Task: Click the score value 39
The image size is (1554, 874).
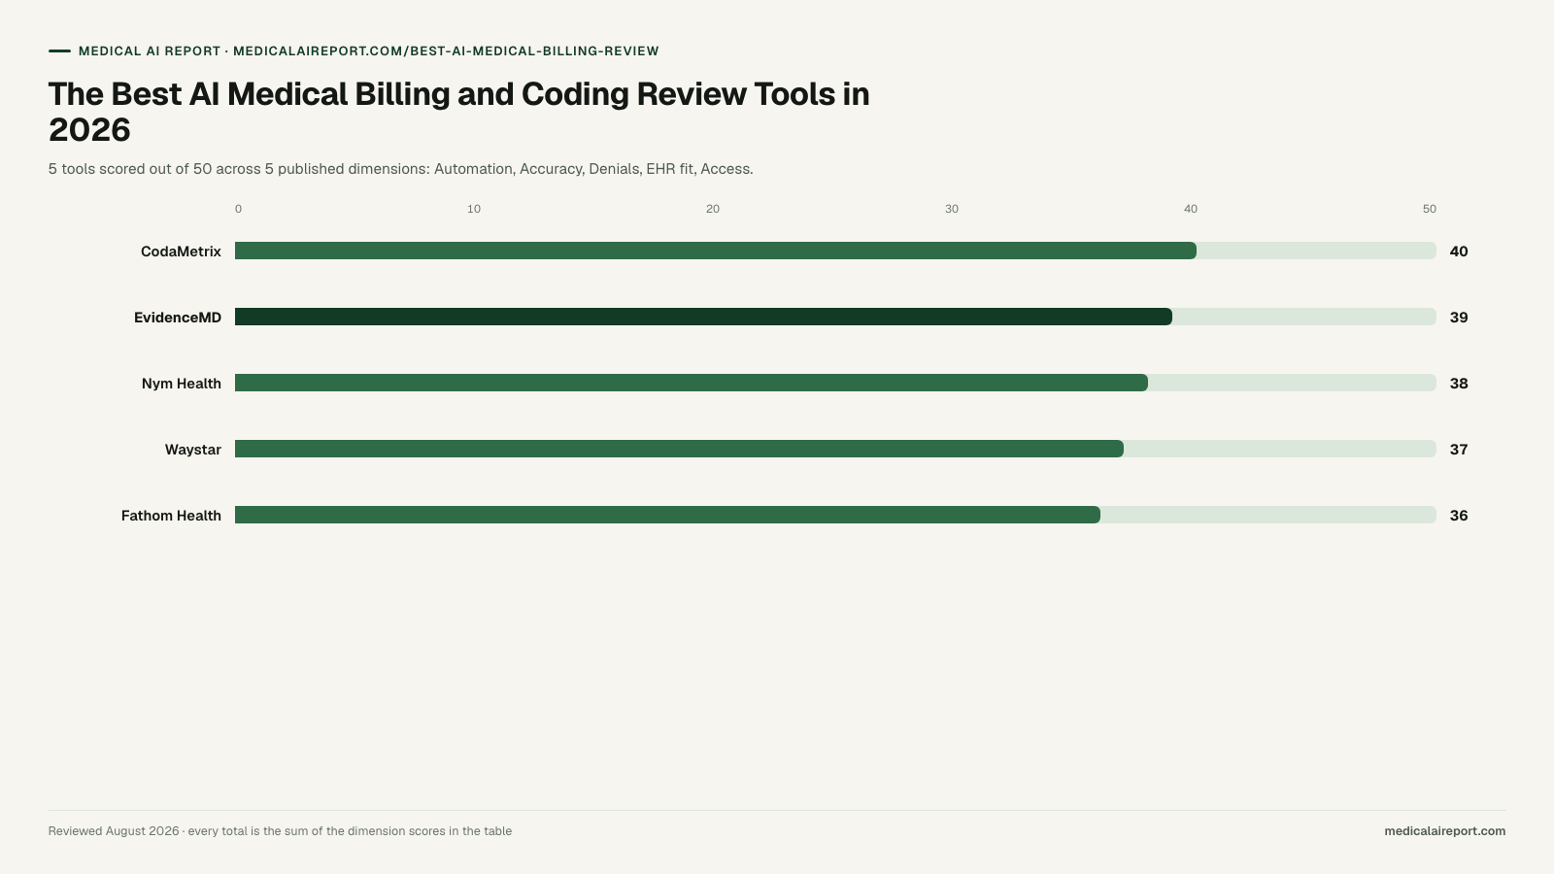Action: tap(1459, 318)
